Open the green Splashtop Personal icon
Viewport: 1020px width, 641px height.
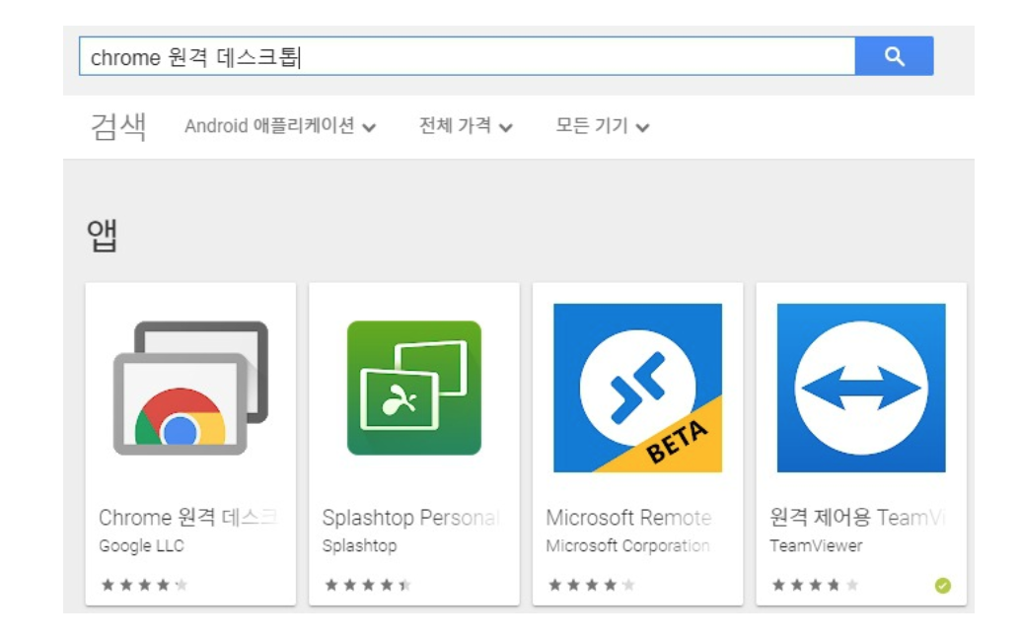point(414,389)
